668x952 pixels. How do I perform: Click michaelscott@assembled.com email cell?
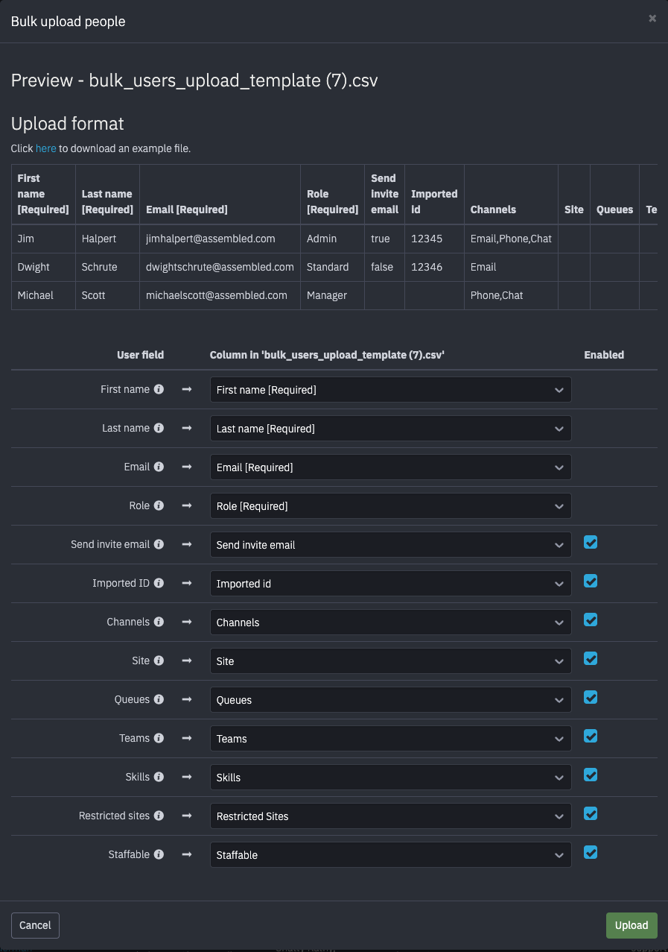(220, 295)
